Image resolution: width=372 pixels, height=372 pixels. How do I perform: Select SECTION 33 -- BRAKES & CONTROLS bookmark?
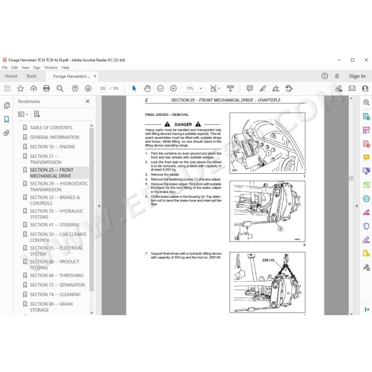point(55,200)
